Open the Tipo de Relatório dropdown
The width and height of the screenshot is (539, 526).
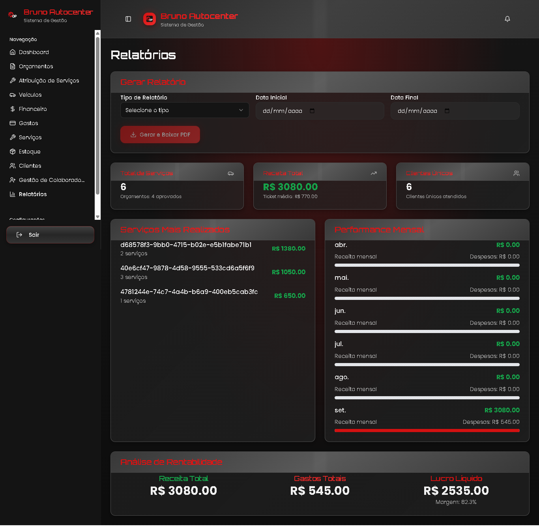point(184,110)
